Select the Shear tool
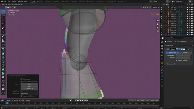 click(3, 89)
